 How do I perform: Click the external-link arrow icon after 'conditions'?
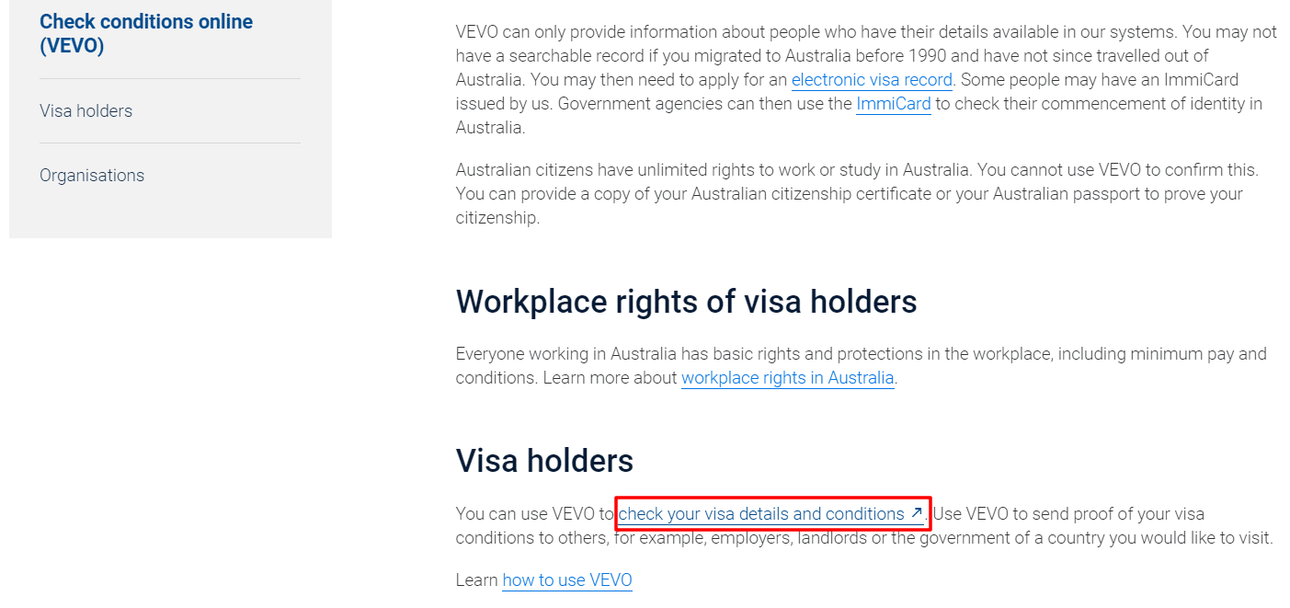point(916,513)
